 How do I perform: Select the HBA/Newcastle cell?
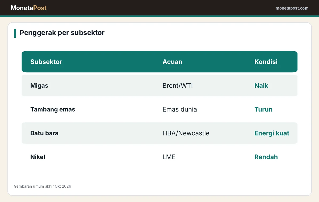point(186,133)
